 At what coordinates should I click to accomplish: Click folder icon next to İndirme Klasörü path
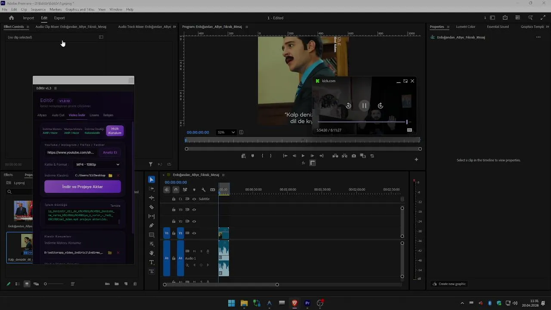(x=111, y=175)
